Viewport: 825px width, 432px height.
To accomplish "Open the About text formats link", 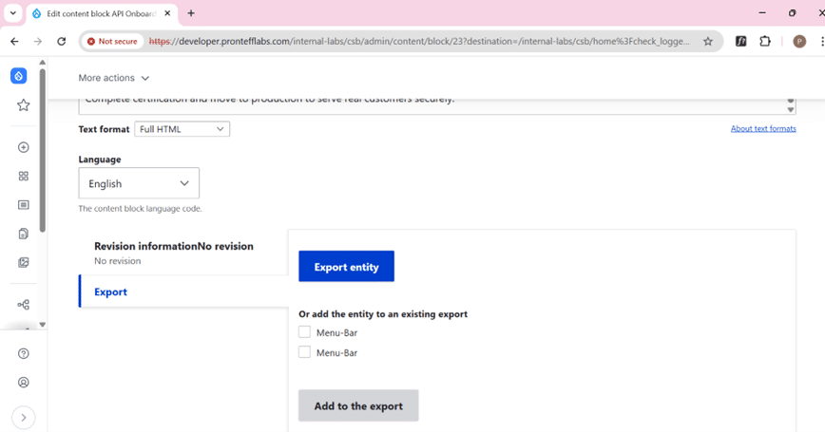I will tap(762, 128).
